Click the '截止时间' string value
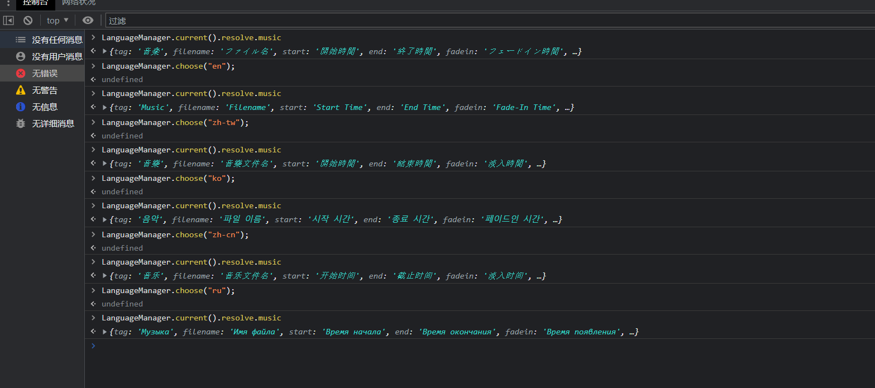 pos(415,276)
